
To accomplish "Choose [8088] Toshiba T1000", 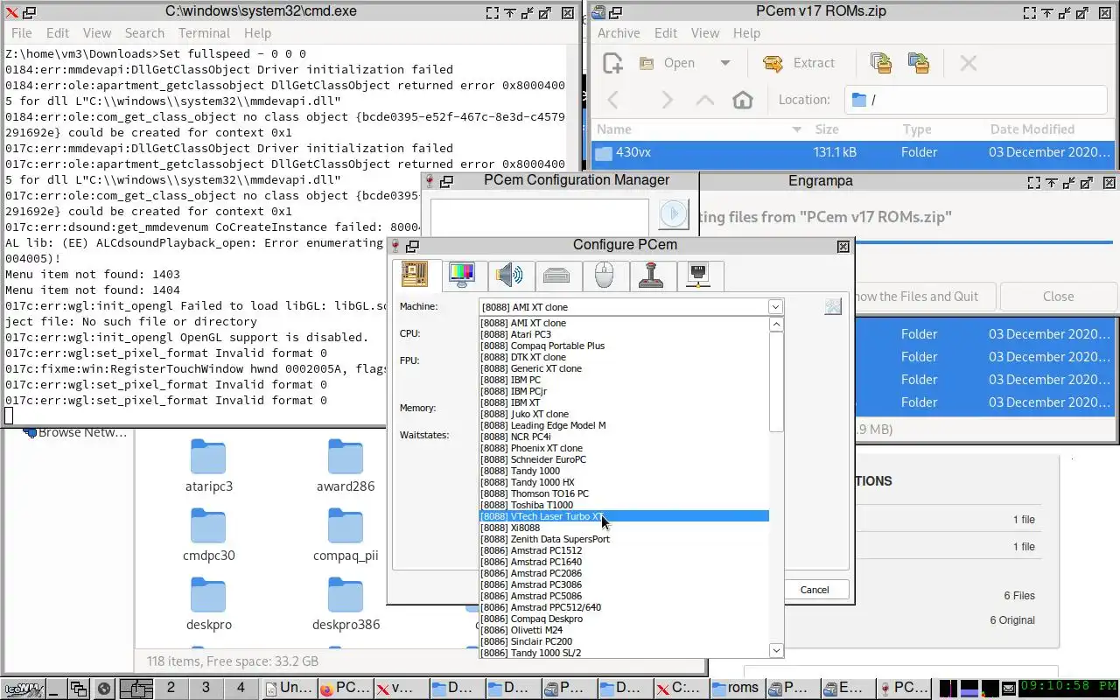I will (x=624, y=505).
